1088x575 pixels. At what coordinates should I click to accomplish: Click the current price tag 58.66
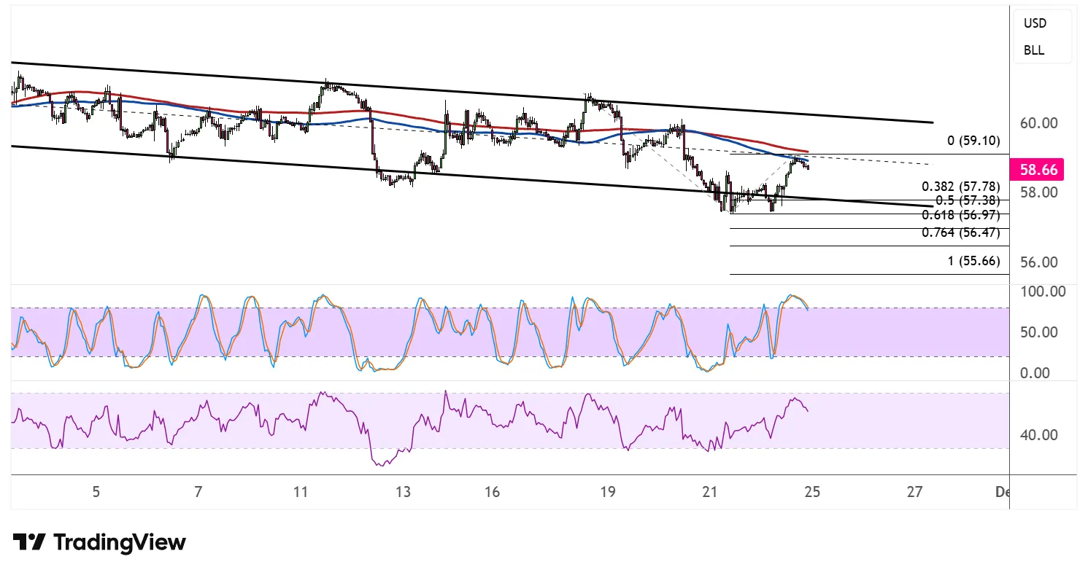click(x=1039, y=169)
